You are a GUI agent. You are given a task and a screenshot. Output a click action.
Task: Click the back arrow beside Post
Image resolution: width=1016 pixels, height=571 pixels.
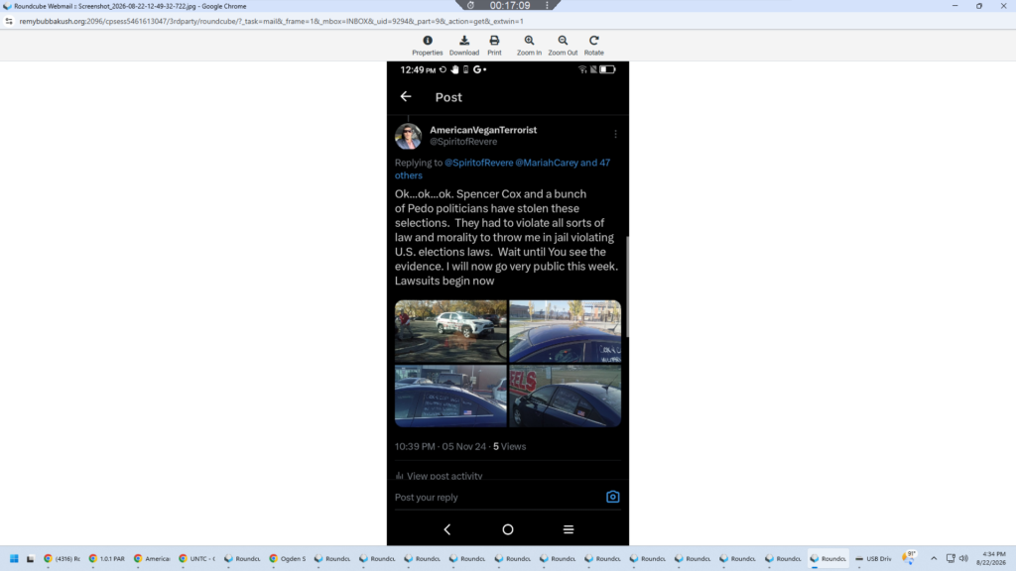[x=406, y=96]
